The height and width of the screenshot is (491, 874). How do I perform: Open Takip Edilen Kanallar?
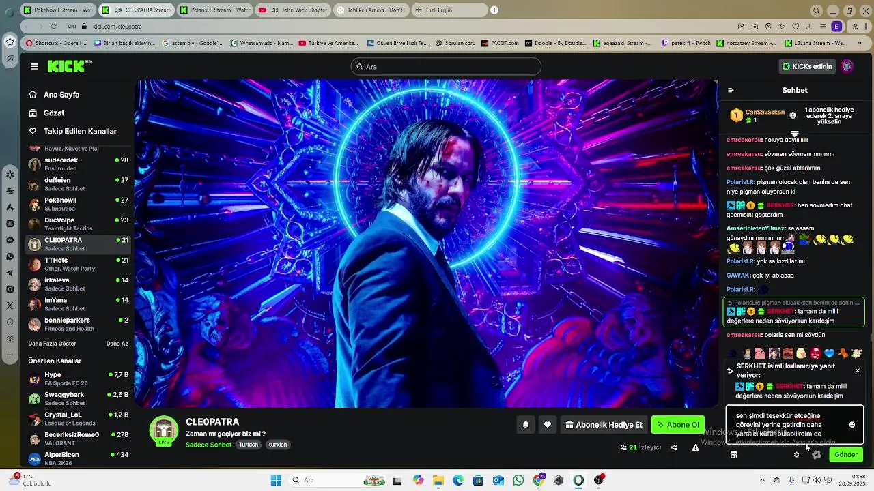(x=80, y=131)
